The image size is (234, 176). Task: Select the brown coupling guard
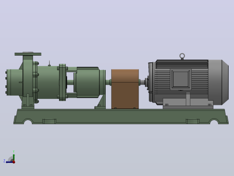[x=125, y=89]
